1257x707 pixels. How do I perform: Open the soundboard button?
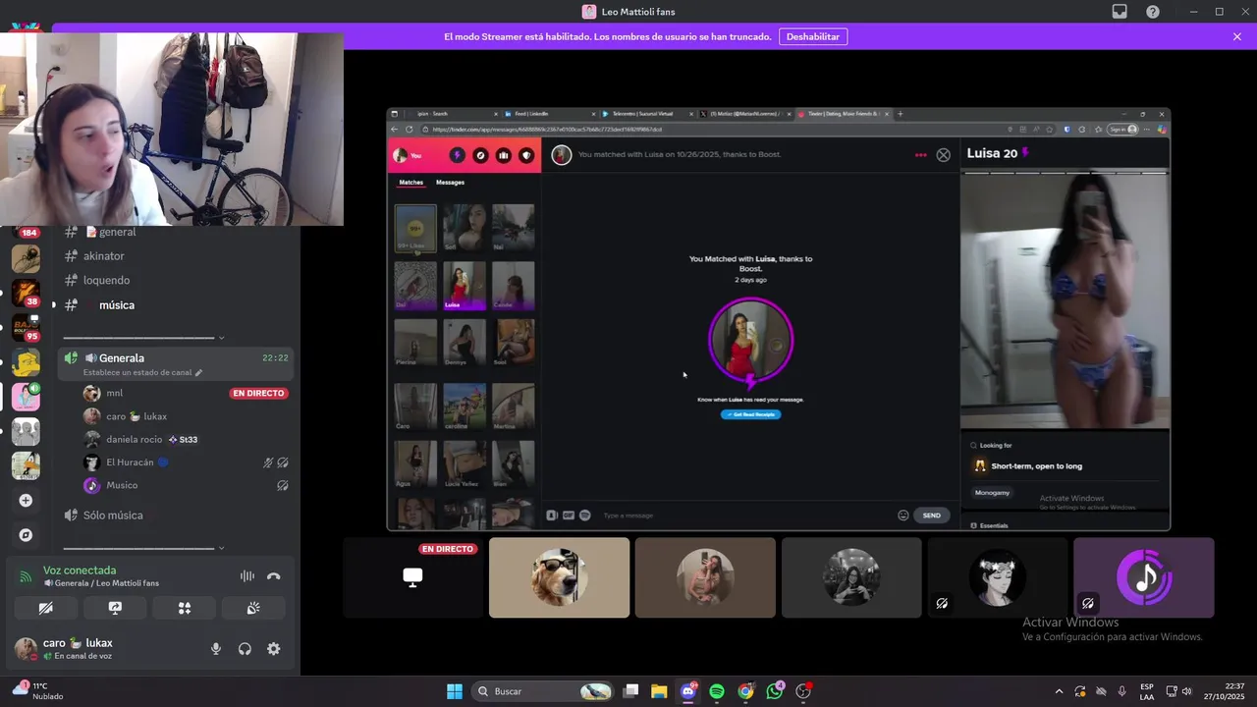253,609
